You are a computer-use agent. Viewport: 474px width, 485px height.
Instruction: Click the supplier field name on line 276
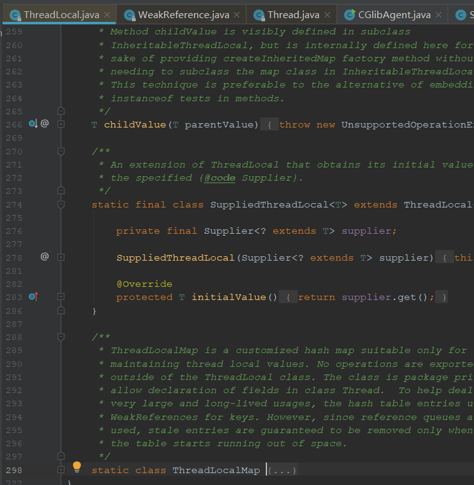[366, 231]
